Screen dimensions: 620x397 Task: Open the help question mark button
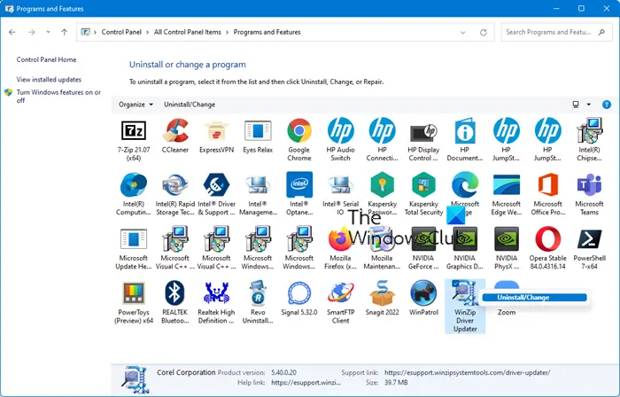(606, 105)
